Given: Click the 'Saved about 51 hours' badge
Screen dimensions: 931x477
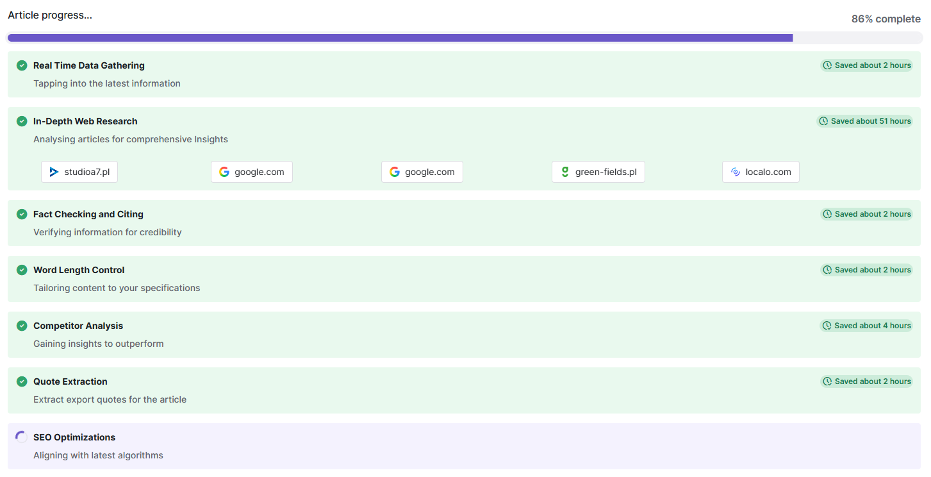Looking at the screenshot, I should tap(864, 121).
